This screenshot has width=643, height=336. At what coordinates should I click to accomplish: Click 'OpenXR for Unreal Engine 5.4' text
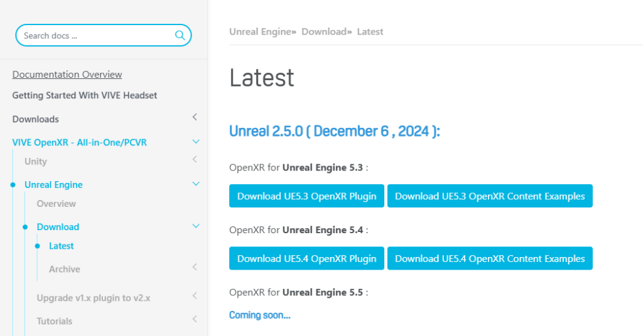pos(298,230)
